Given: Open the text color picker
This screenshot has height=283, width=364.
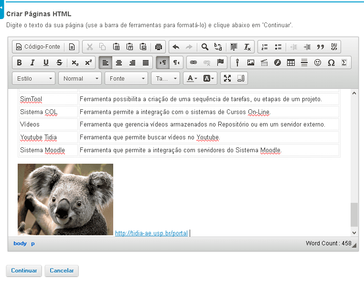Looking at the screenshot, I should click(193, 78).
